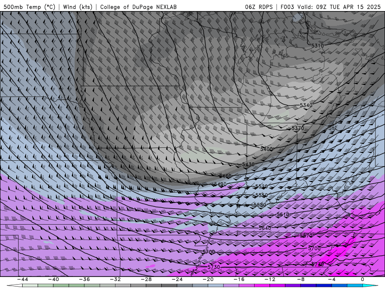Select the -16 temperature scale label
The width and height of the screenshot is (385, 288).
coord(239,279)
